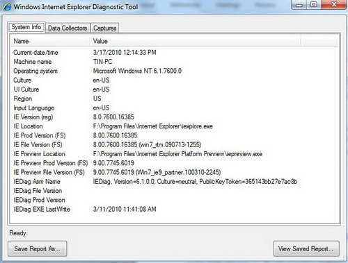Select the 'Current date/time' row name
This screenshot has width=348, height=263.
pos(35,53)
